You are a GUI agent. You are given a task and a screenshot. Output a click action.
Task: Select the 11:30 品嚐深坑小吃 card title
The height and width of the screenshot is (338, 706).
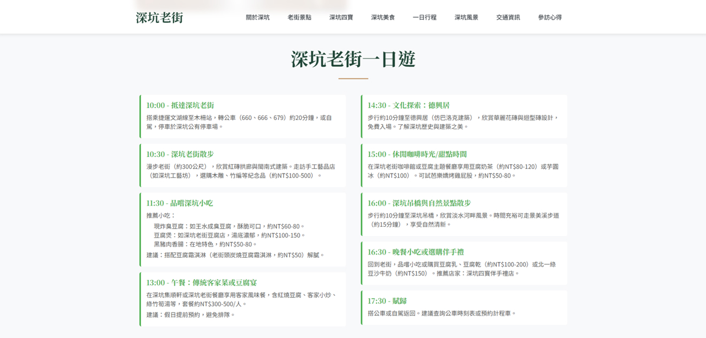179,203
